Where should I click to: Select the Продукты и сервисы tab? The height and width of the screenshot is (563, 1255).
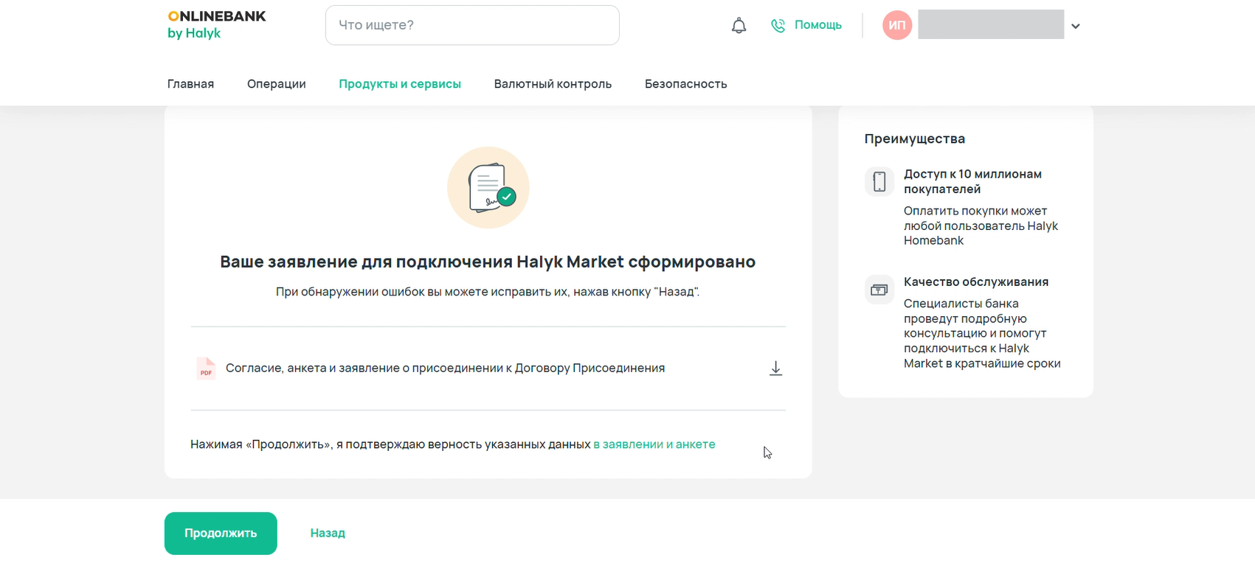pos(400,84)
